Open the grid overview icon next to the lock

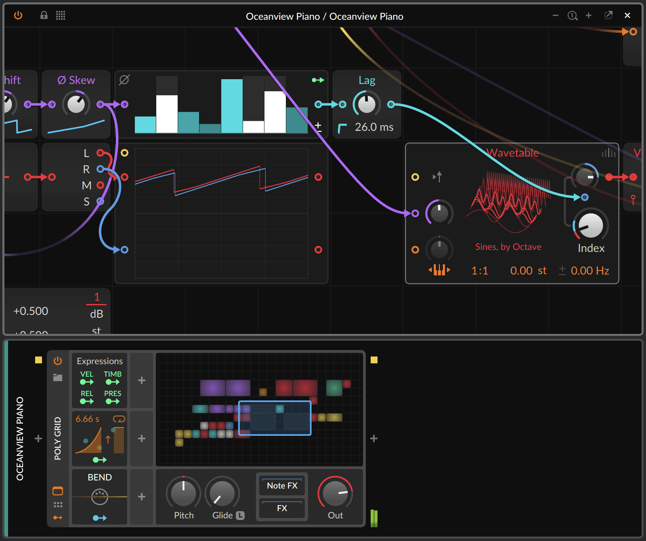coord(61,16)
